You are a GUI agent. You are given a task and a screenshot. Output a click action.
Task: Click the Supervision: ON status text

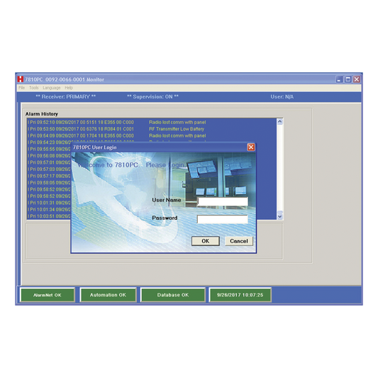point(153,97)
